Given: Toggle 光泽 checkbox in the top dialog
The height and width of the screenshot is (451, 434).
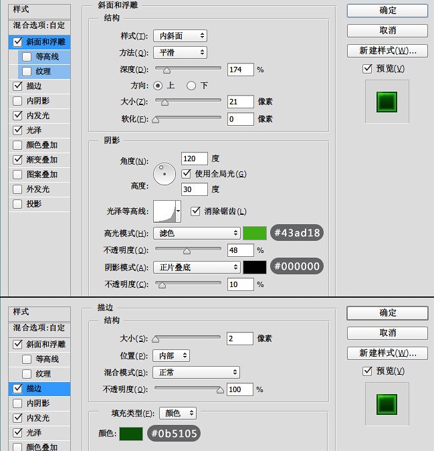Looking at the screenshot, I should [18, 130].
